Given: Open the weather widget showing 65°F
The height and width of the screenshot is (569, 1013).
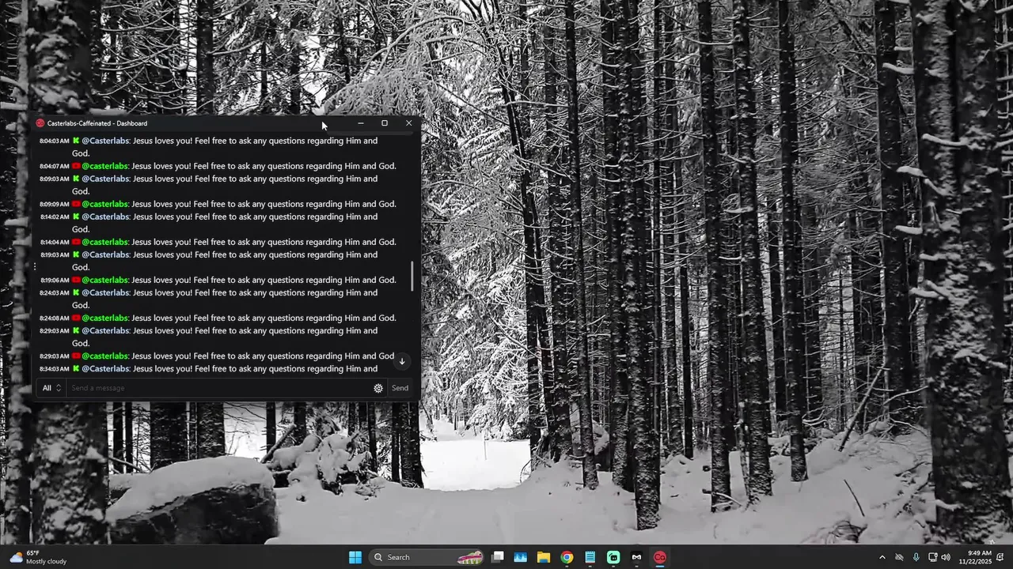Looking at the screenshot, I should click(x=38, y=557).
